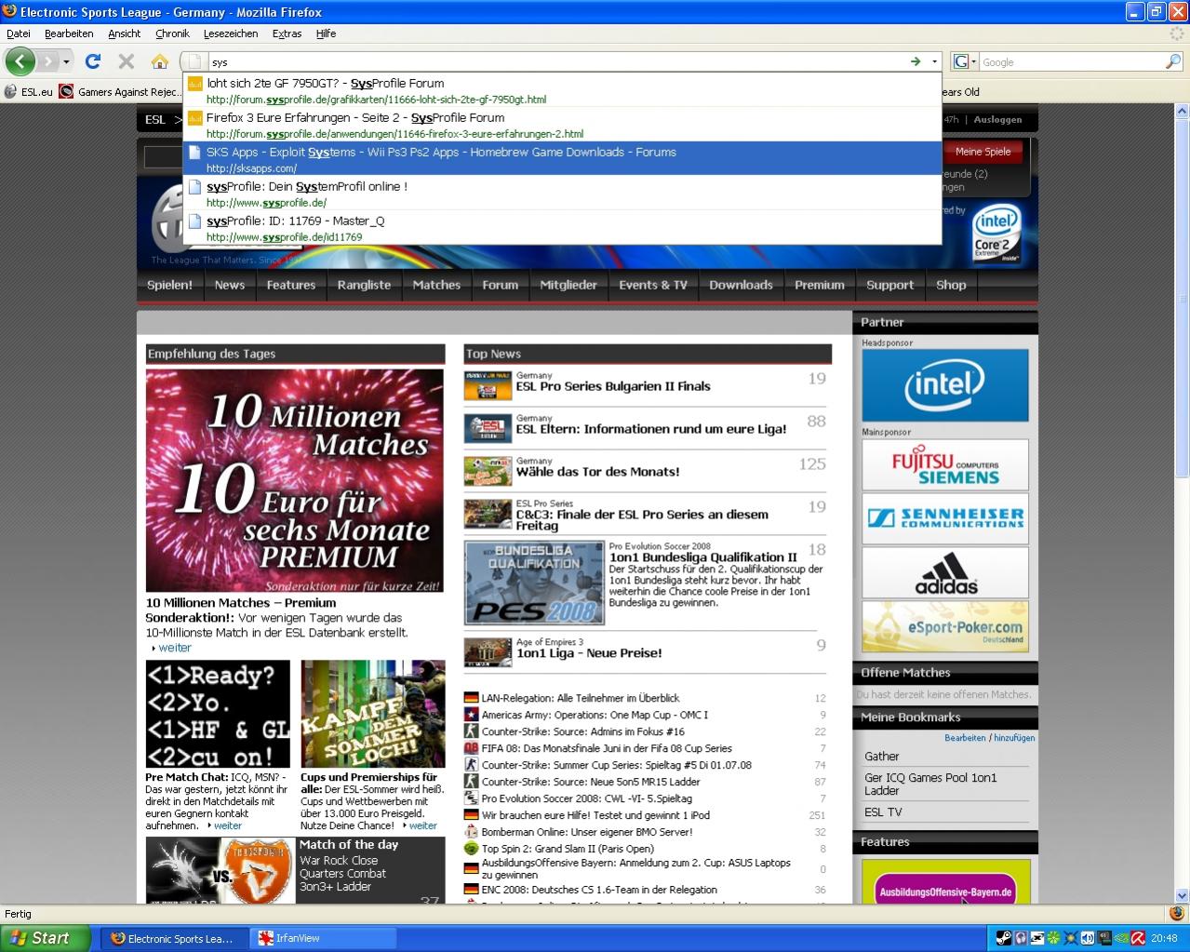This screenshot has height=952, width=1190.
Task: Pick 'sysProfile: ID: 11769 - Master_Q' suggestion
Action: click(x=562, y=228)
